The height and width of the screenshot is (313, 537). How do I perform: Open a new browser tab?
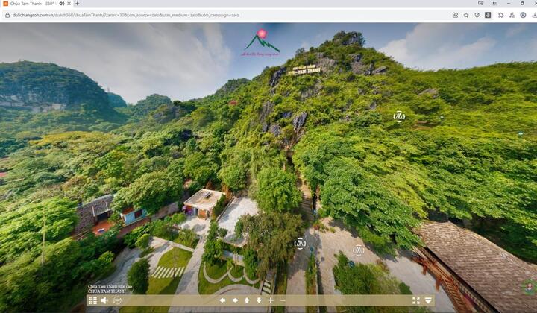click(78, 4)
